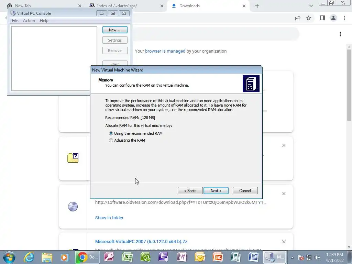Click Settings button in Virtual PC Console

click(x=115, y=40)
